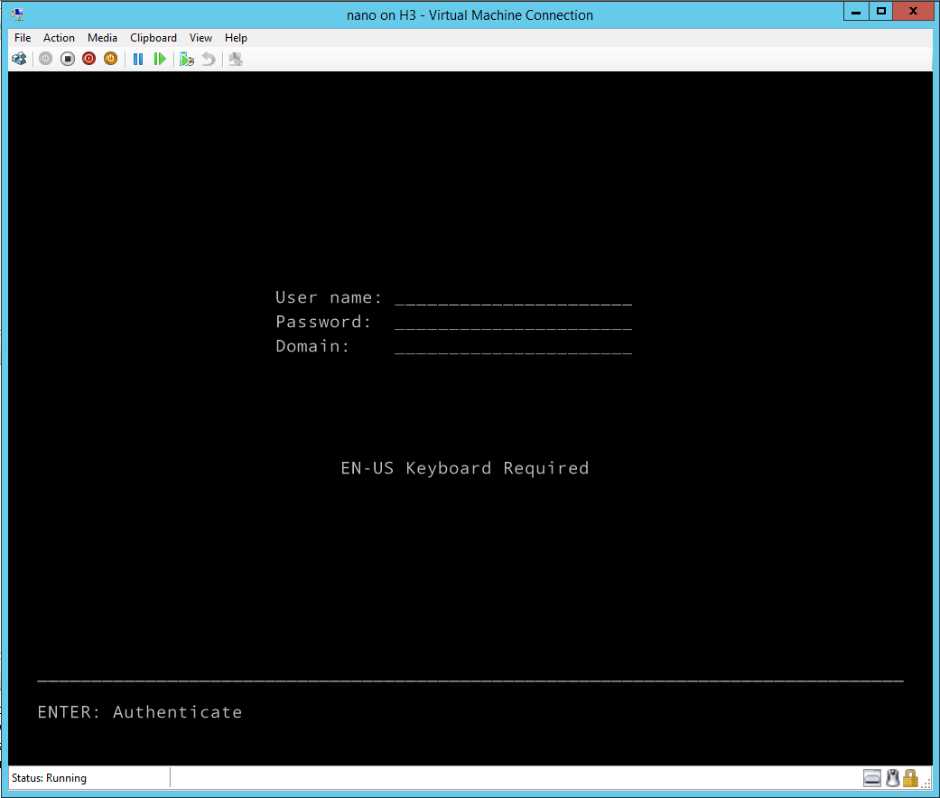Click the Domain input line
The image size is (940, 798).
point(513,347)
